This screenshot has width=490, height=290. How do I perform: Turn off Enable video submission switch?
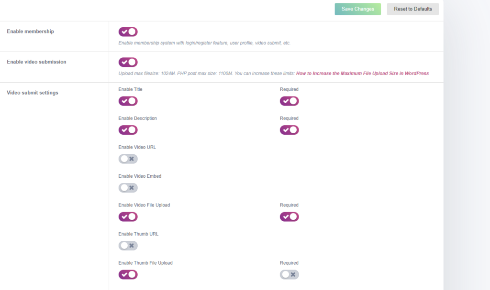click(x=128, y=62)
